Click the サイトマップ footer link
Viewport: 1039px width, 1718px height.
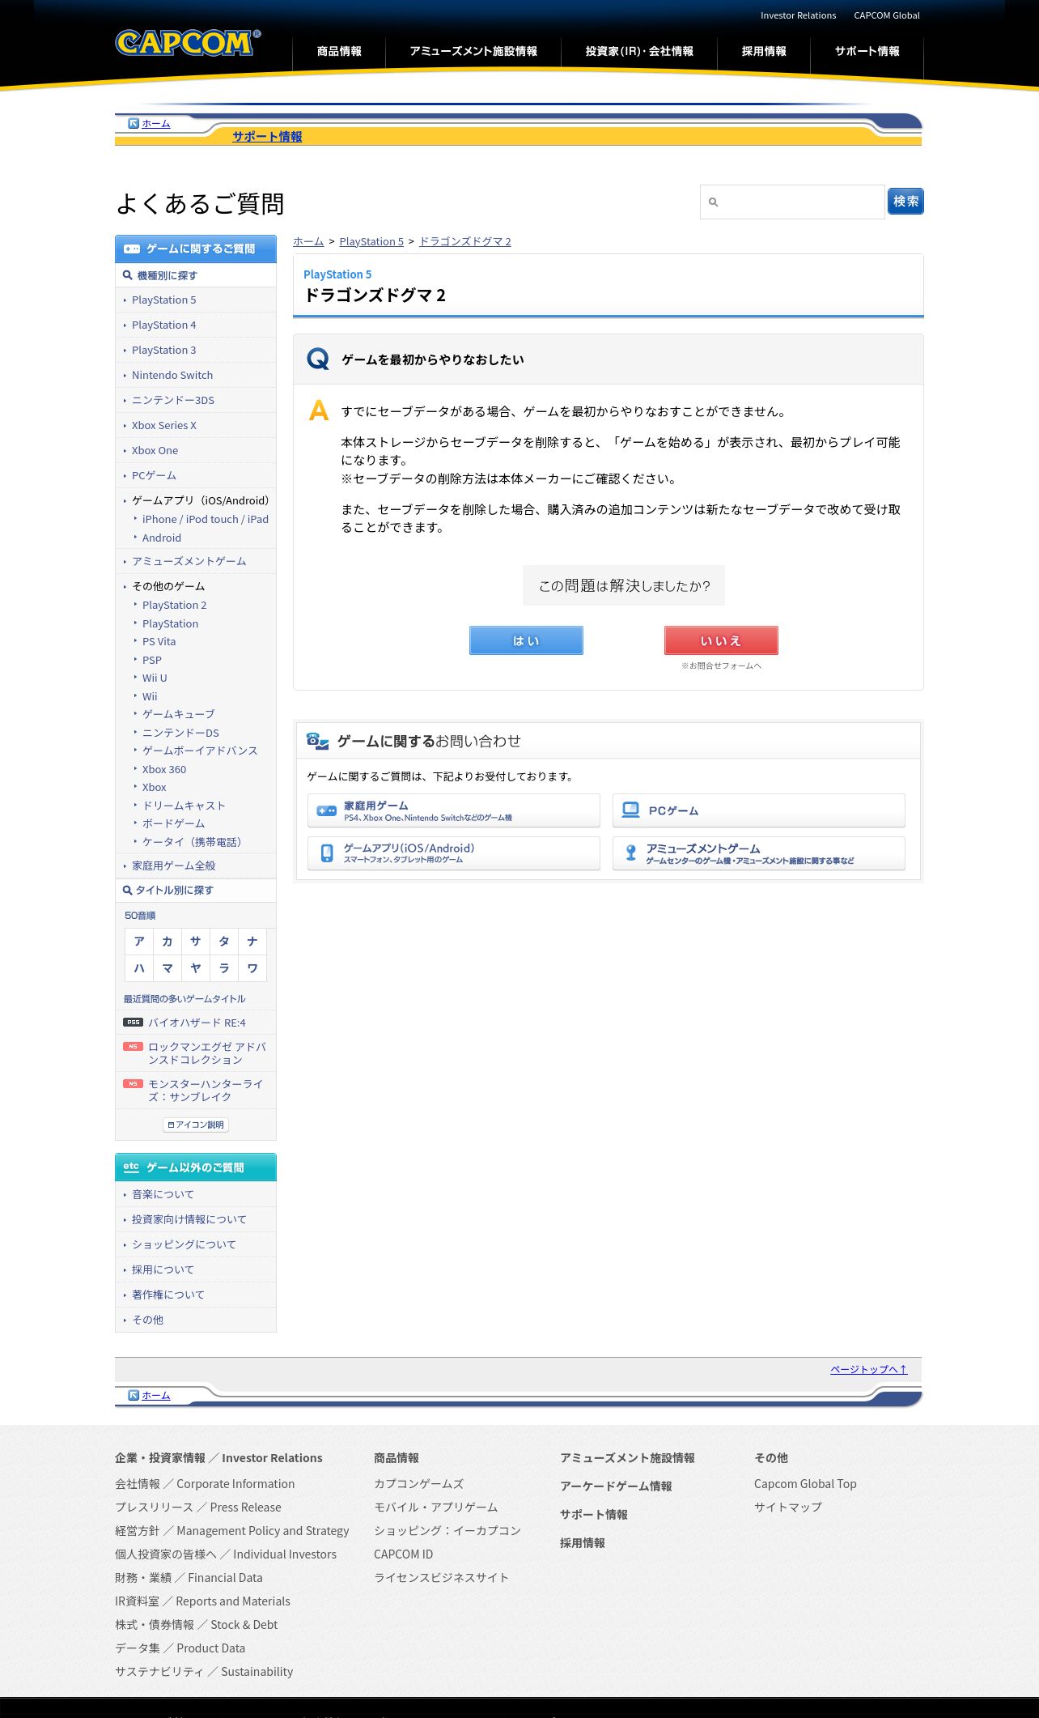pos(788,1507)
